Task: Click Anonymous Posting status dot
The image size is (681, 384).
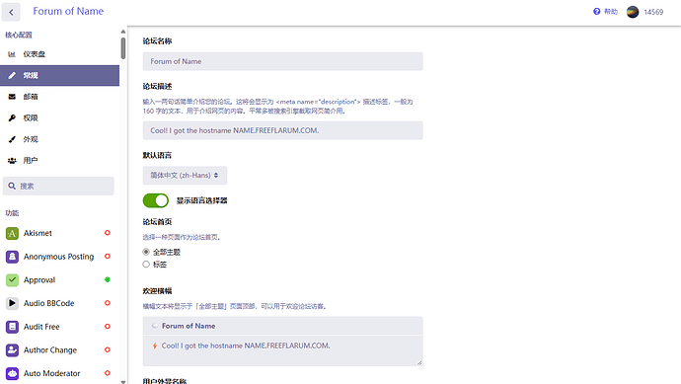Action: (x=108, y=257)
